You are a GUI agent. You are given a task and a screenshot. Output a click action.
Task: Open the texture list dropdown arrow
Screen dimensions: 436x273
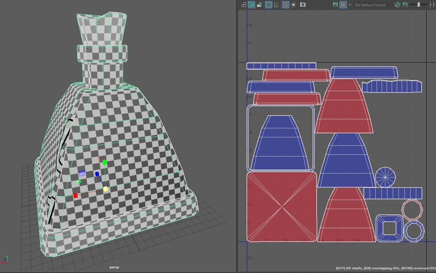(x=350, y=5)
